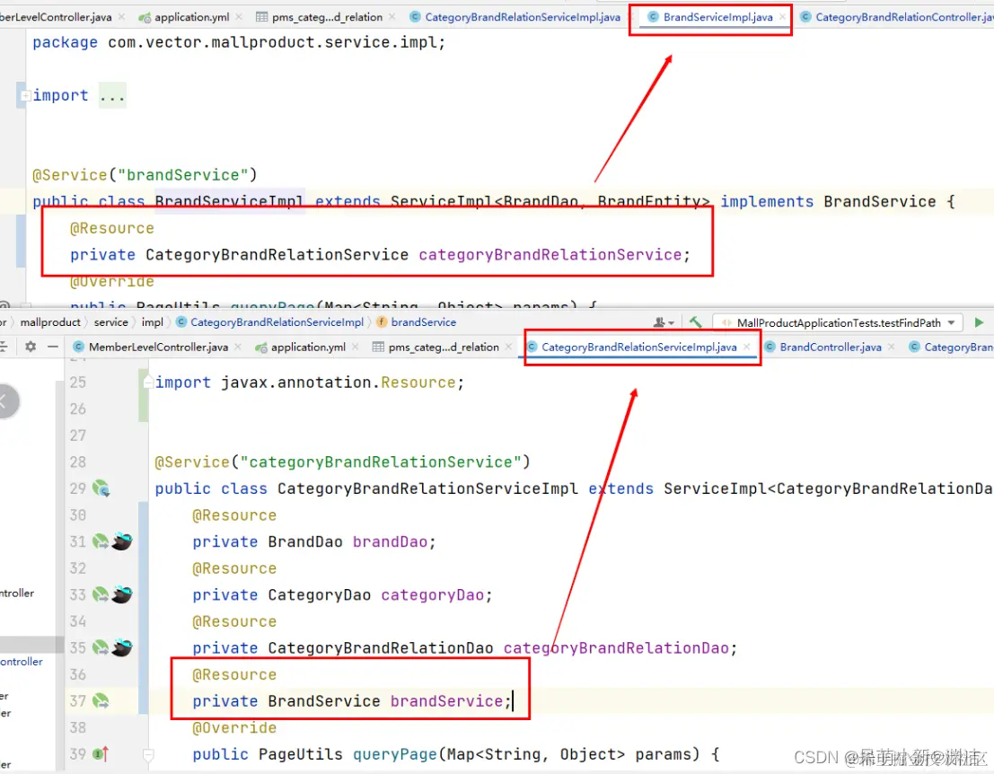Viewport: 994px width, 774px height.
Task: Hide the project panel with minus icon
Action: [53, 346]
